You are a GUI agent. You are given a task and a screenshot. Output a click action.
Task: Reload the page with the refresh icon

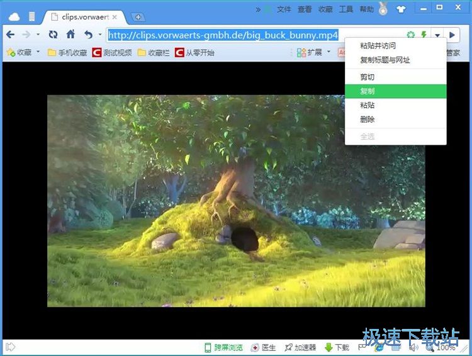pyautogui.click(x=53, y=35)
